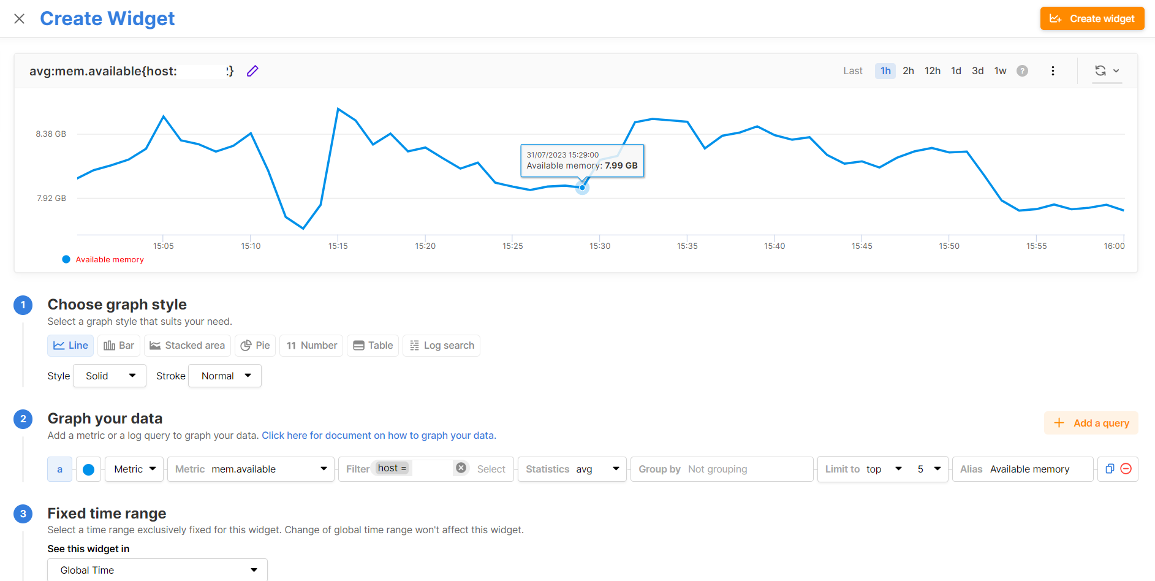Clear the host filter with x icon
Image resolution: width=1155 pixels, height=581 pixels.
point(461,468)
